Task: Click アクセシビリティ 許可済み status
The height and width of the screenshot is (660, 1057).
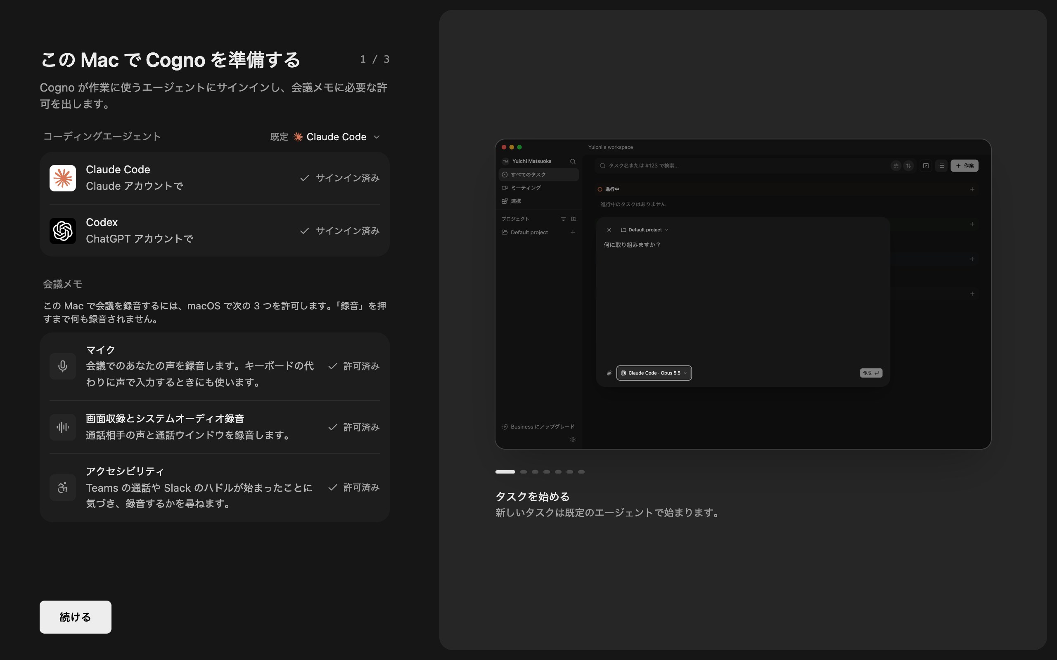Action: click(354, 488)
